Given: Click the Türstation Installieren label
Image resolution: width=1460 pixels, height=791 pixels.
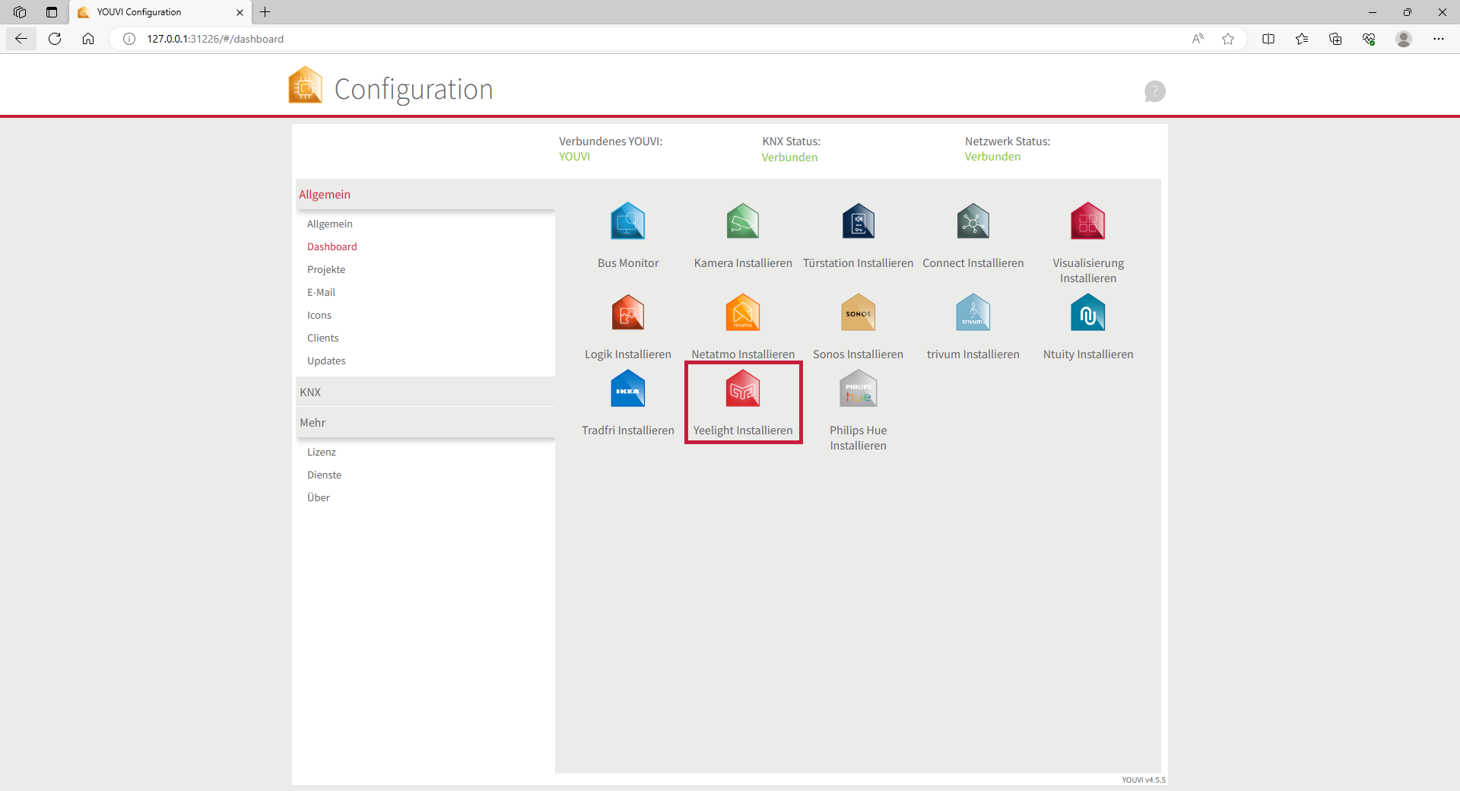Looking at the screenshot, I should [x=859, y=263].
